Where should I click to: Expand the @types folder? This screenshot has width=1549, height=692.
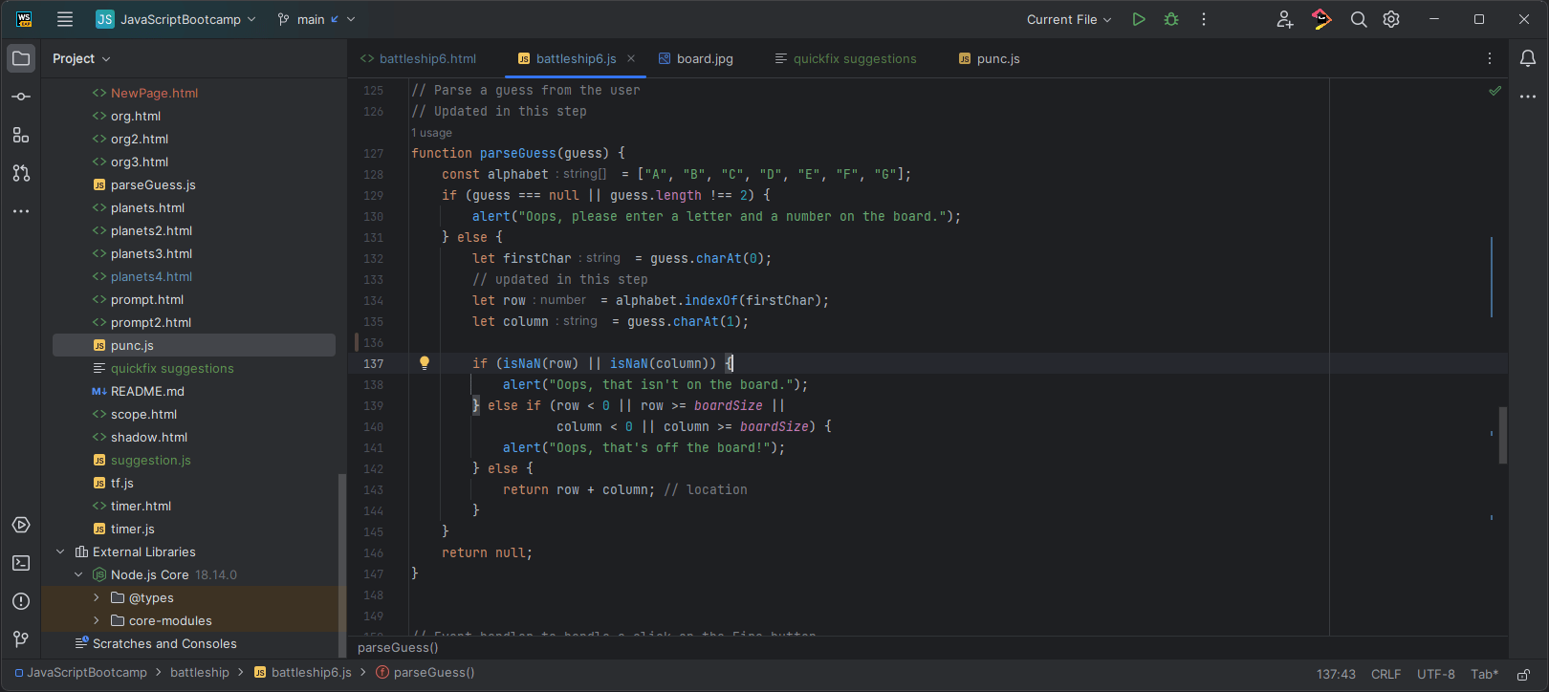tap(97, 597)
